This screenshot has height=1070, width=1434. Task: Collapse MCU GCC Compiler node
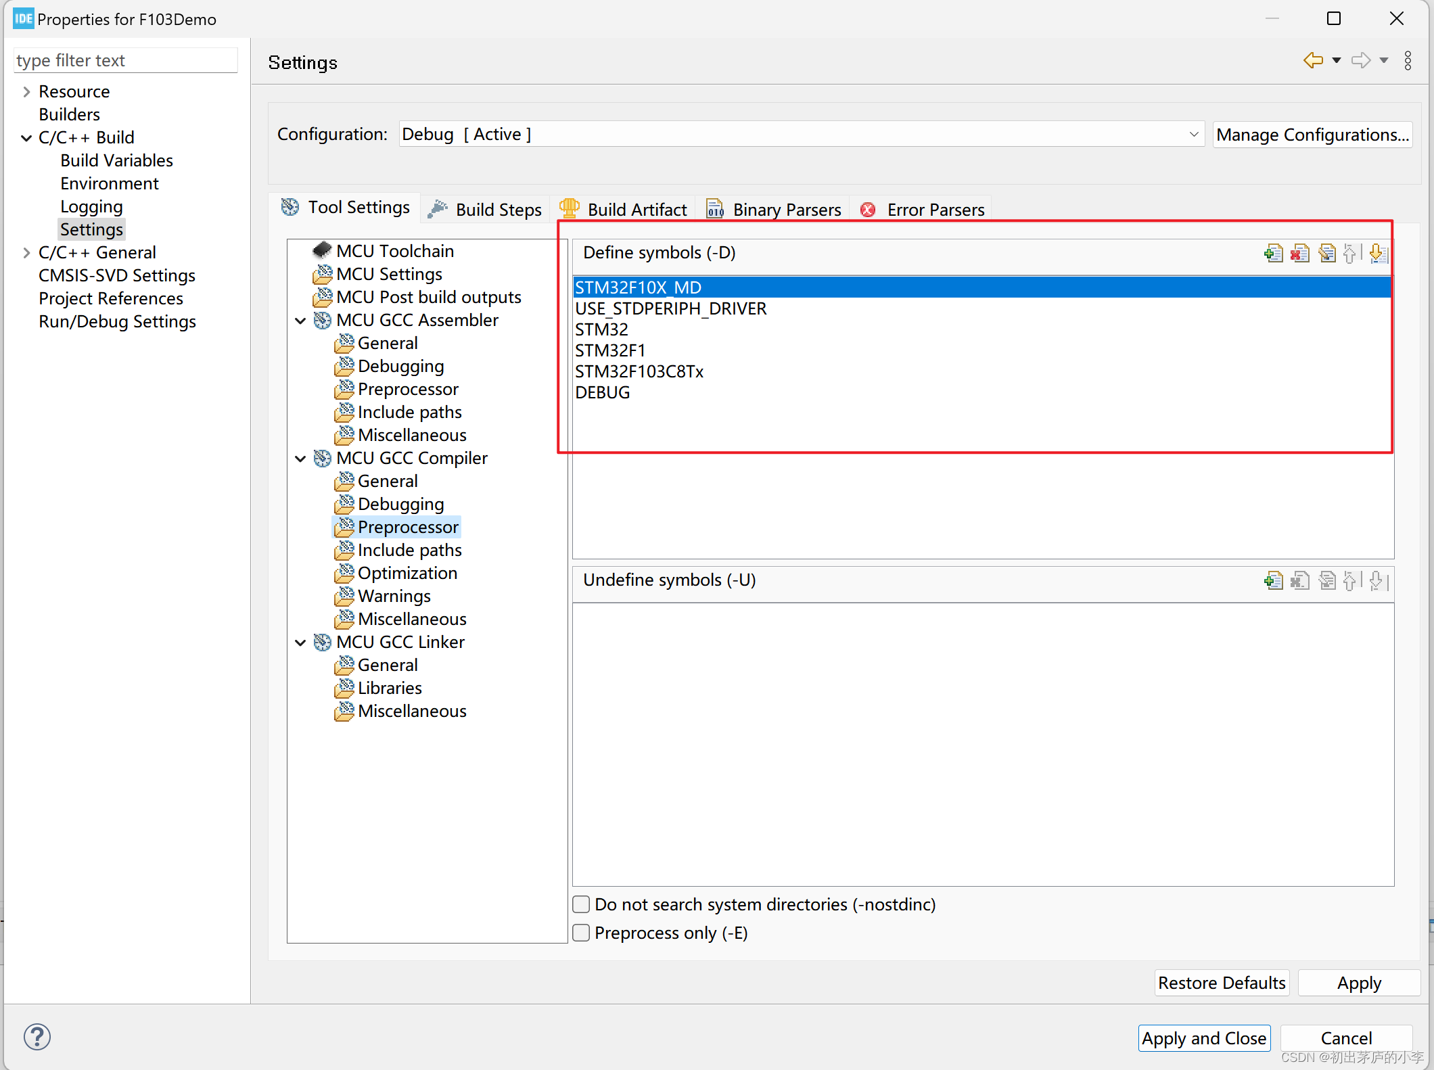[301, 458]
